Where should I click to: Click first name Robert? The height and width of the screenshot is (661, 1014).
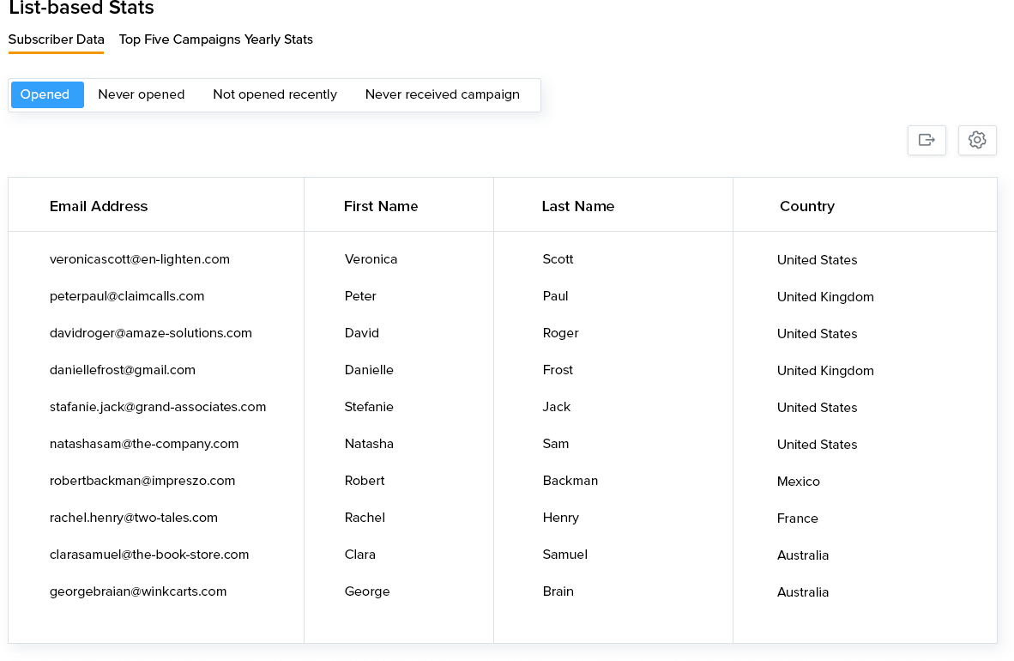point(365,481)
